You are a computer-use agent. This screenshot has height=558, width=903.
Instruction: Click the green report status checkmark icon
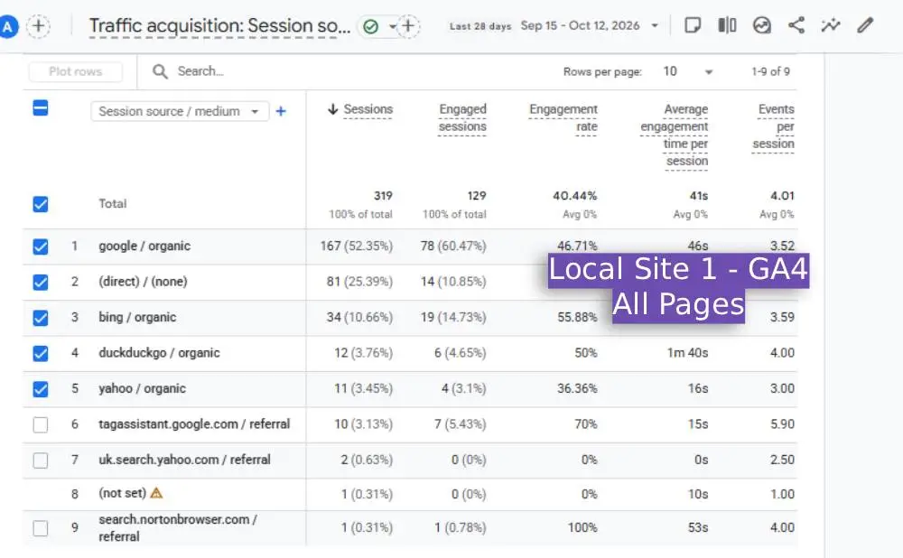click(371, 26)
